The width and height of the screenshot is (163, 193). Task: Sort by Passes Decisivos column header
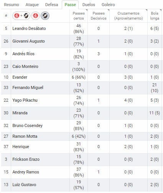[x=99, y=16]
